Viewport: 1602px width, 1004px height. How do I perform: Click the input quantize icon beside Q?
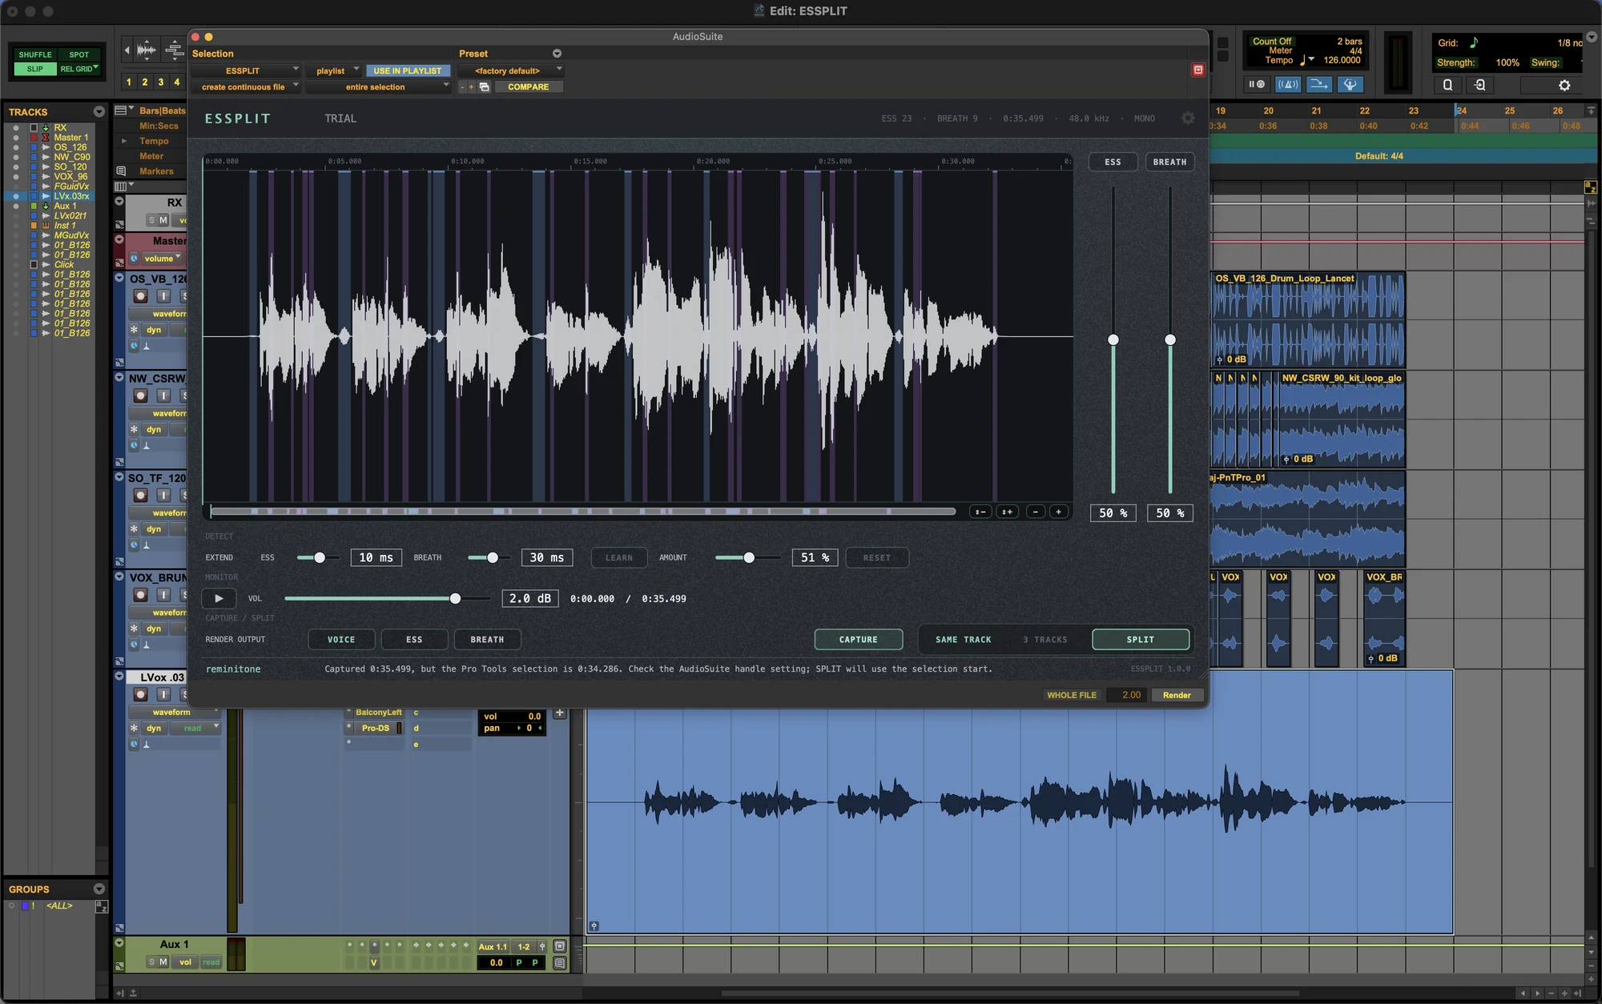[x=1479, y=85]
